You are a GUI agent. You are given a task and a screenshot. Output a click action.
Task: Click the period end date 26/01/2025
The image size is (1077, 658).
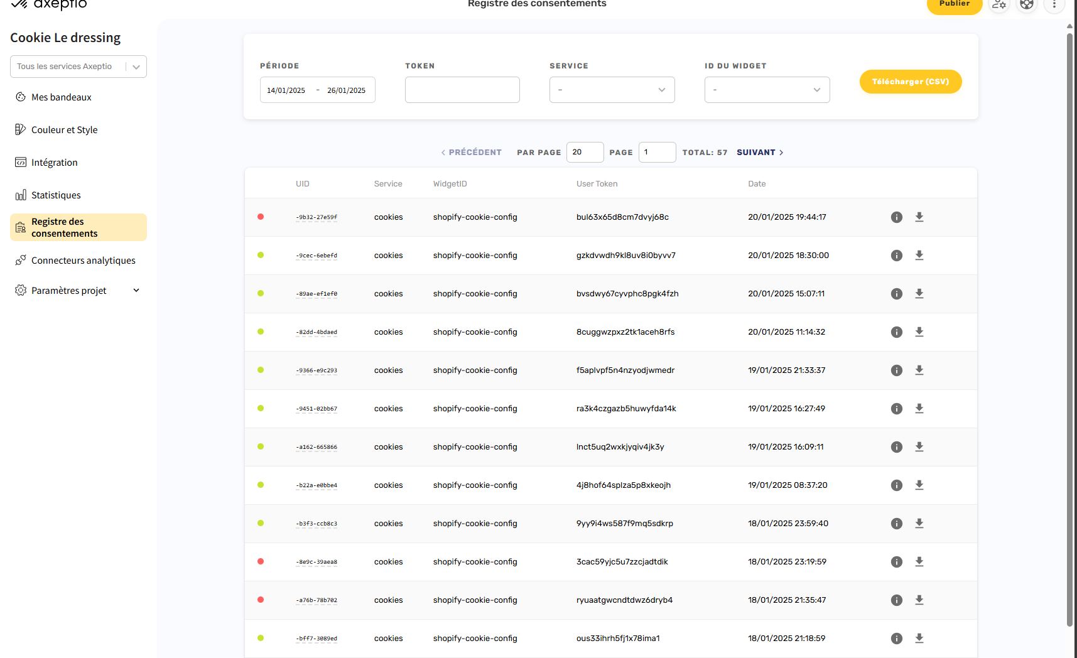[x=346, y=90]
